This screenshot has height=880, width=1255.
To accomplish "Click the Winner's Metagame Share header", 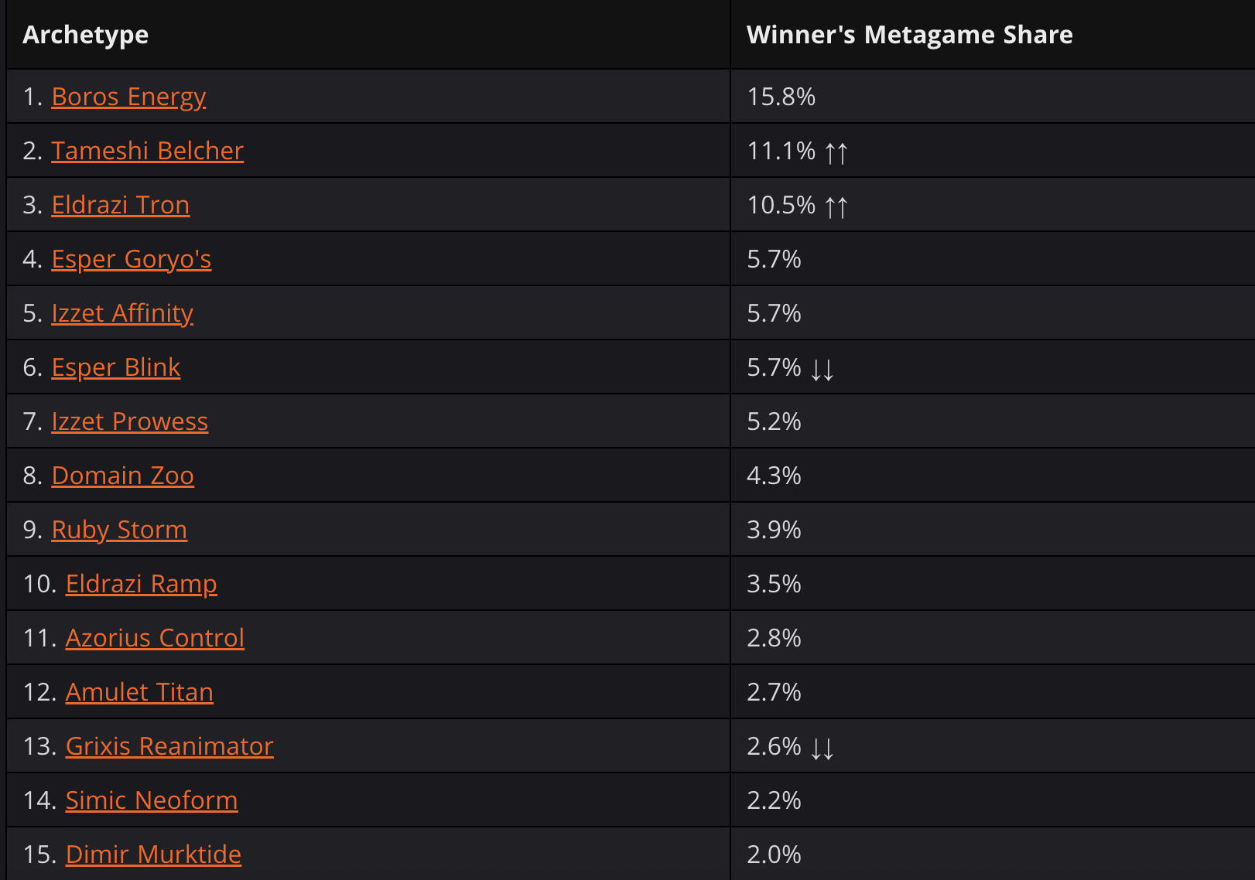I will [909, 35].
